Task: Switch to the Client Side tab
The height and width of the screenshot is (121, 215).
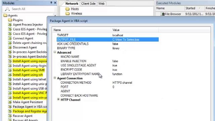Action: [x=88, y=4]
